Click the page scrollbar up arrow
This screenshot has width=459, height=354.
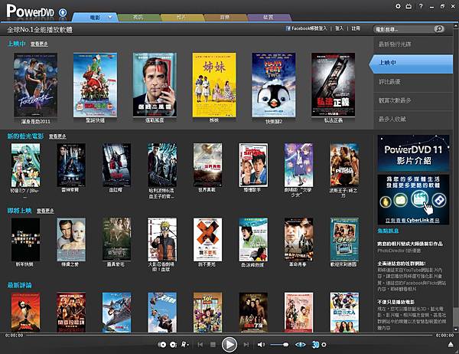(455, 26)
